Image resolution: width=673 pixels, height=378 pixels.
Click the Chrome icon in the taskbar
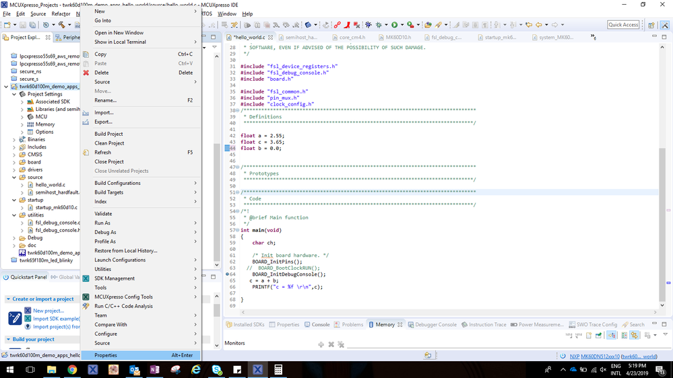[x=72, y=369]
